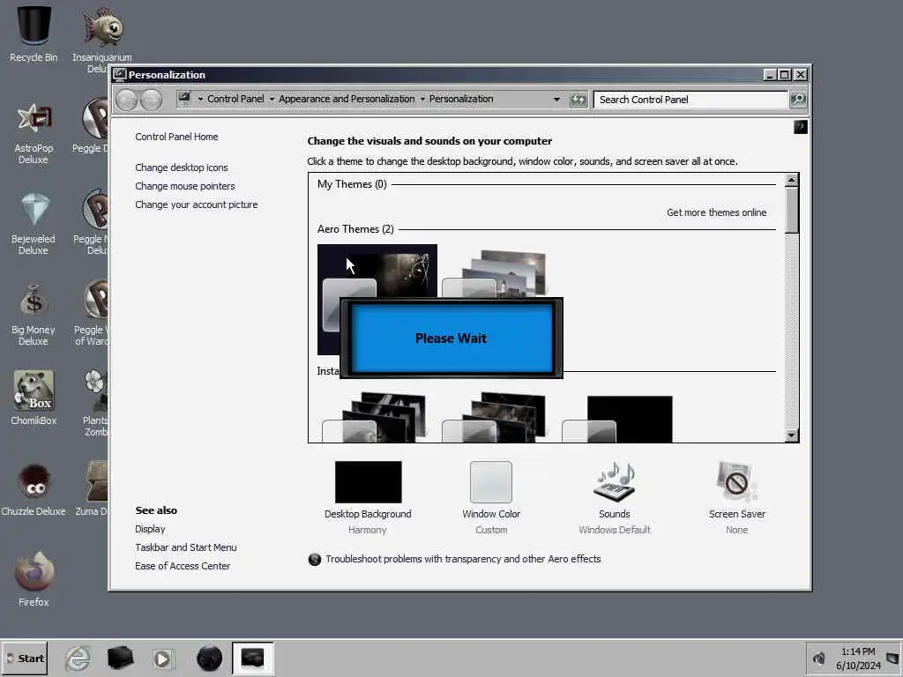Image resolution: width=903 pixels, height=677 pixels.
Task: Click the Please Wait dialog
Action: (451, 338)
